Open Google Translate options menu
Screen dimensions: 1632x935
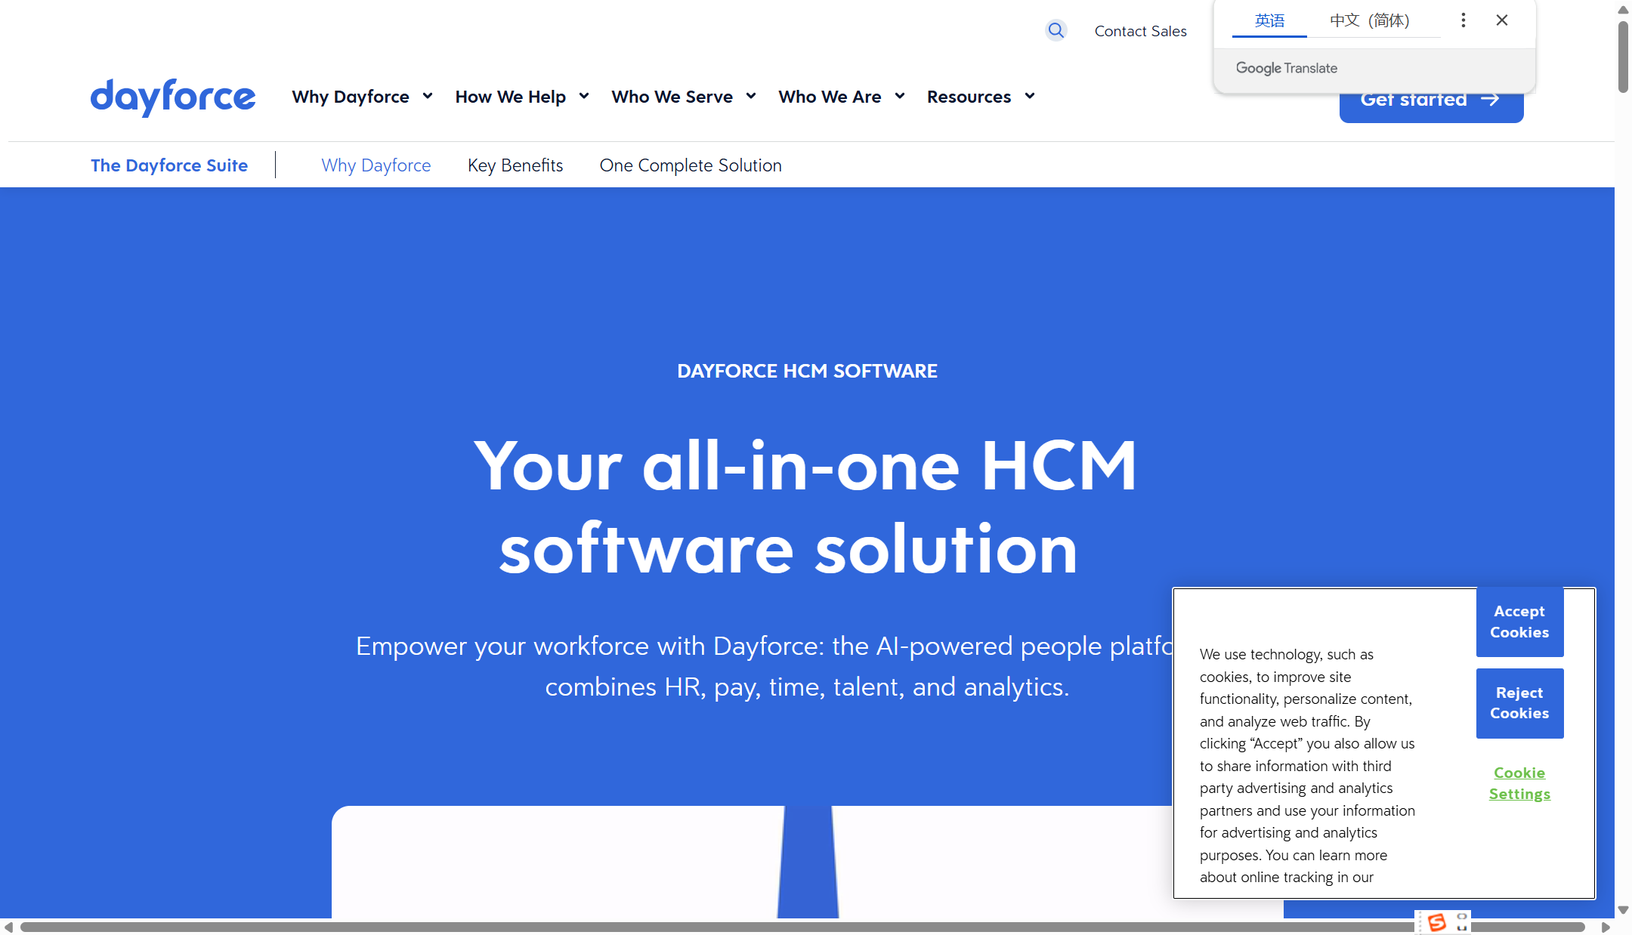[x=1463, y=20]
